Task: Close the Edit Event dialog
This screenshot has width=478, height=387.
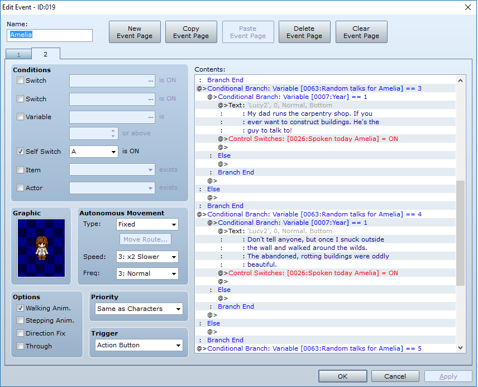Action: [x=468, y=7]
